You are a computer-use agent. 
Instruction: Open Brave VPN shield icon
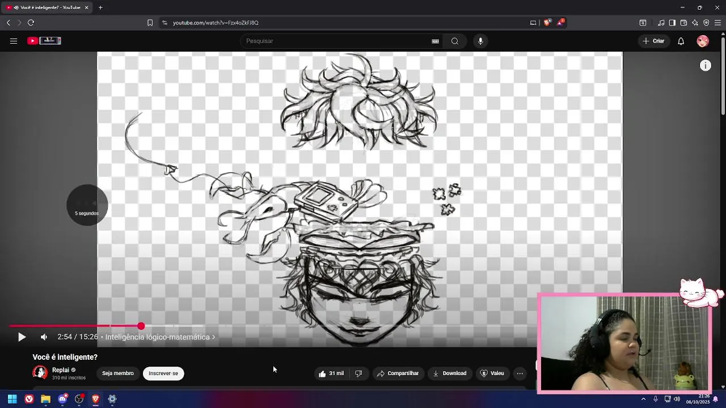[706, 23]
